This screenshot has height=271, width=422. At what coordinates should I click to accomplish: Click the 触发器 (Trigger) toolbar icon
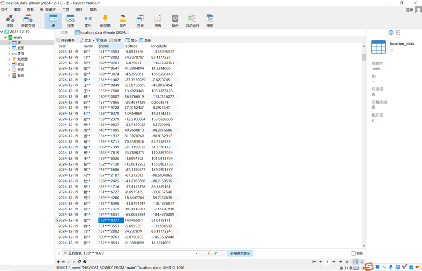coord(105,21)
